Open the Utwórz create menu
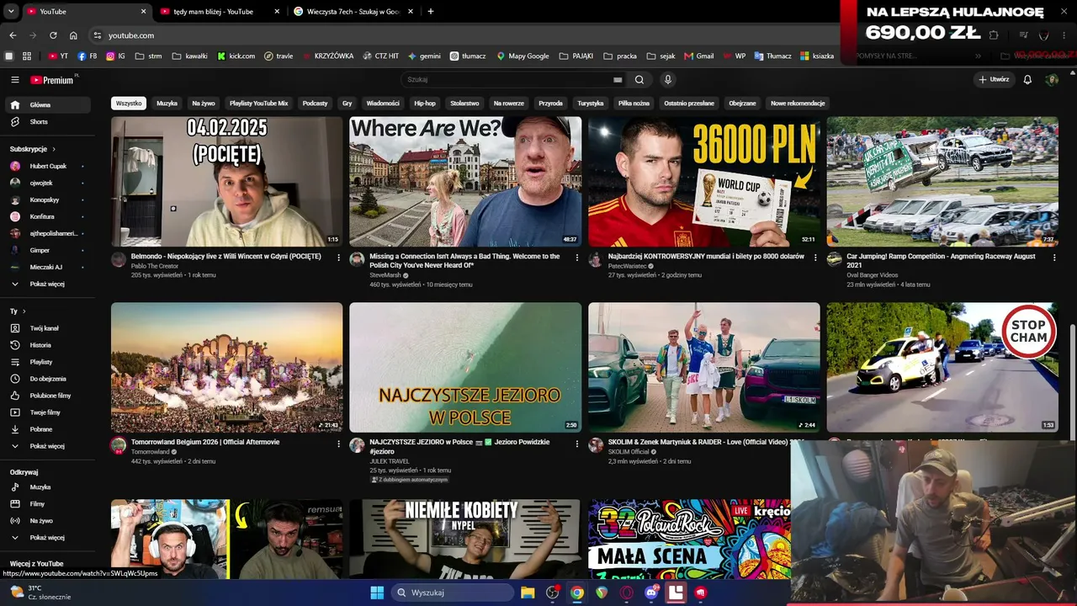The height and width of the screenshot is (606, 1077). point(994,80)
